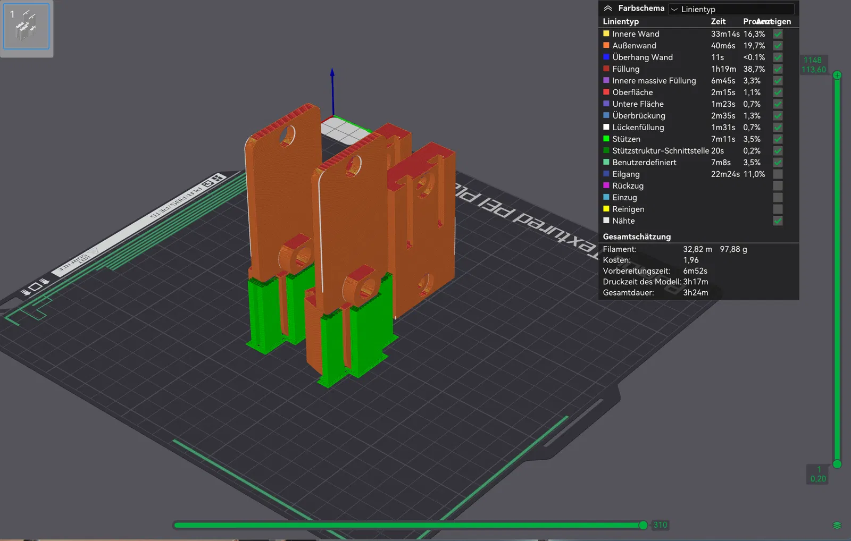
Task: Click the Zeit column header
Action: (718, 22)
